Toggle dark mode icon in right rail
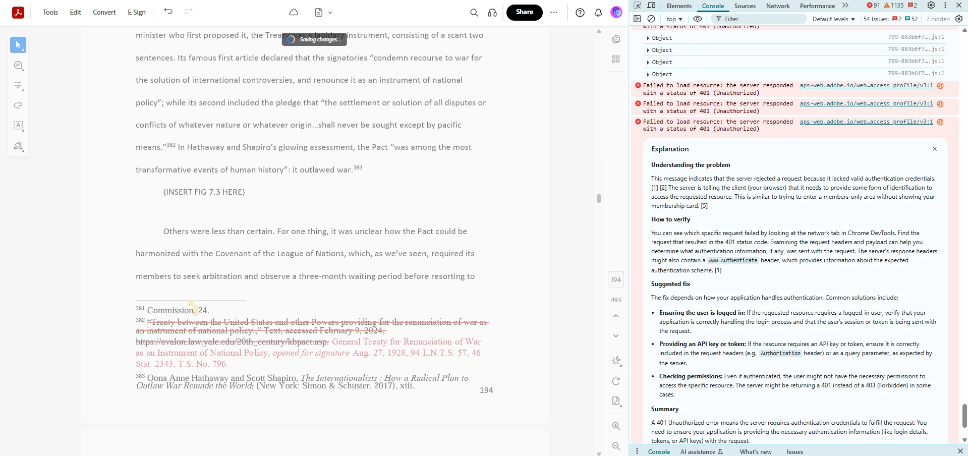Viewport: 968px width, 456px height. point(616,361)
